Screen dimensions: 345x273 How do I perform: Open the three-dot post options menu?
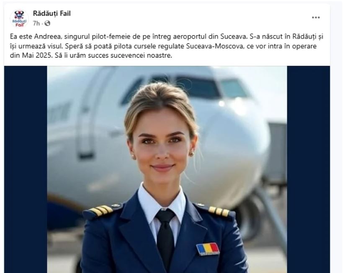pyautogui.click(x=316, y=18)
